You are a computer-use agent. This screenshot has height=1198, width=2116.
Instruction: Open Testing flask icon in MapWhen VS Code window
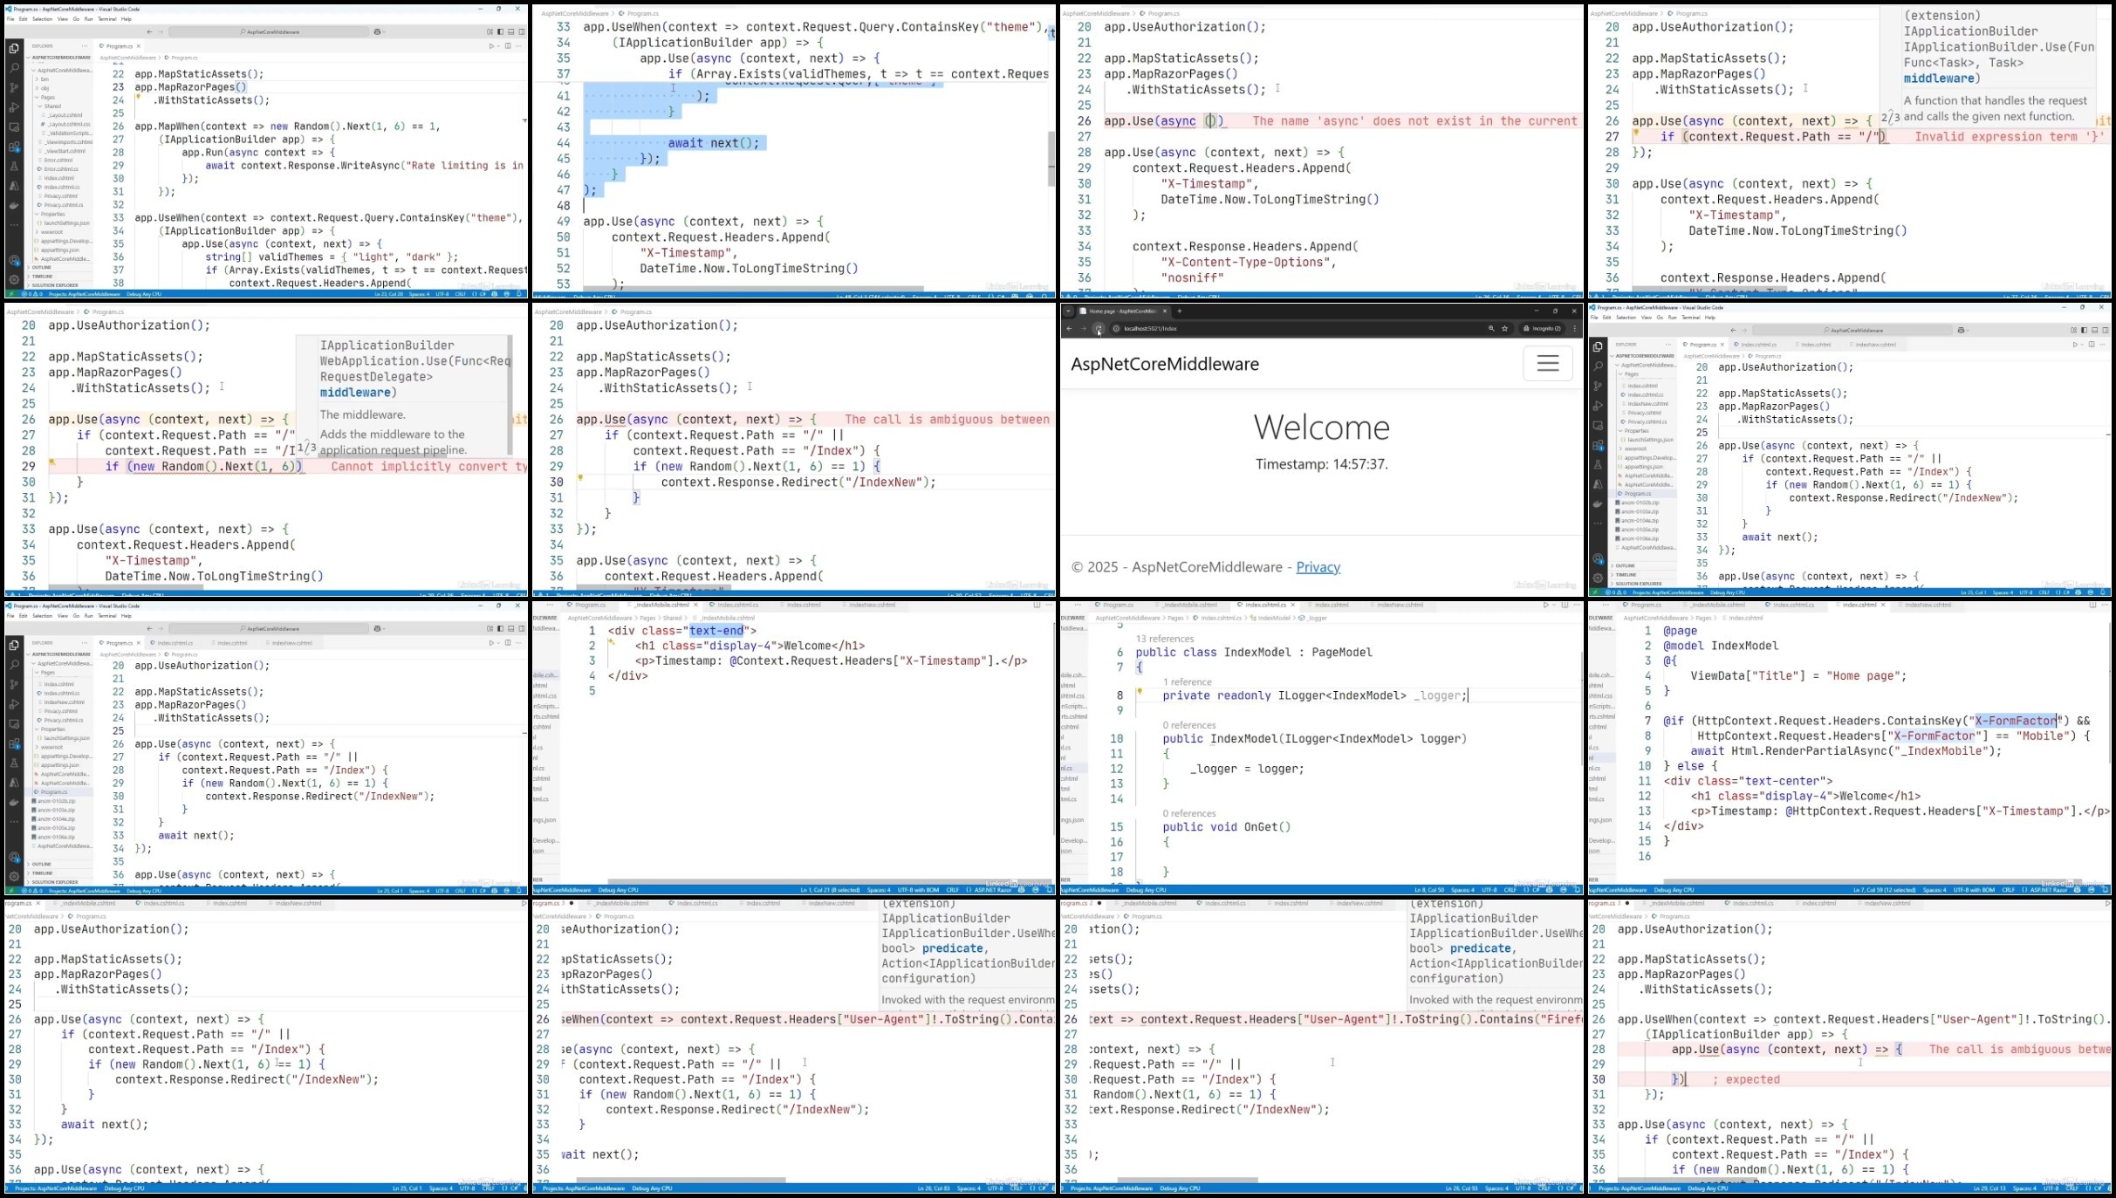14,167
